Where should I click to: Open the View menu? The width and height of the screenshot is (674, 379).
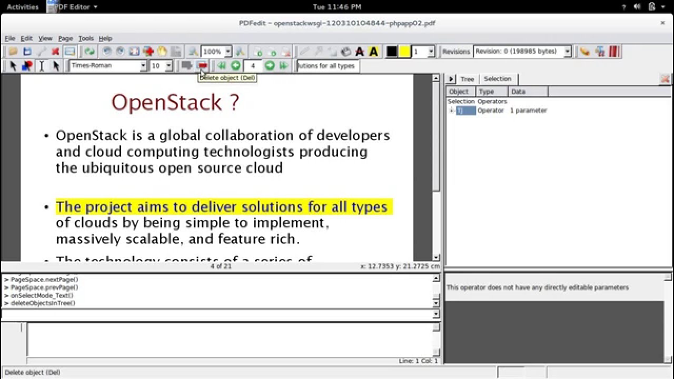pyautogui.click(x=45, y=38)
